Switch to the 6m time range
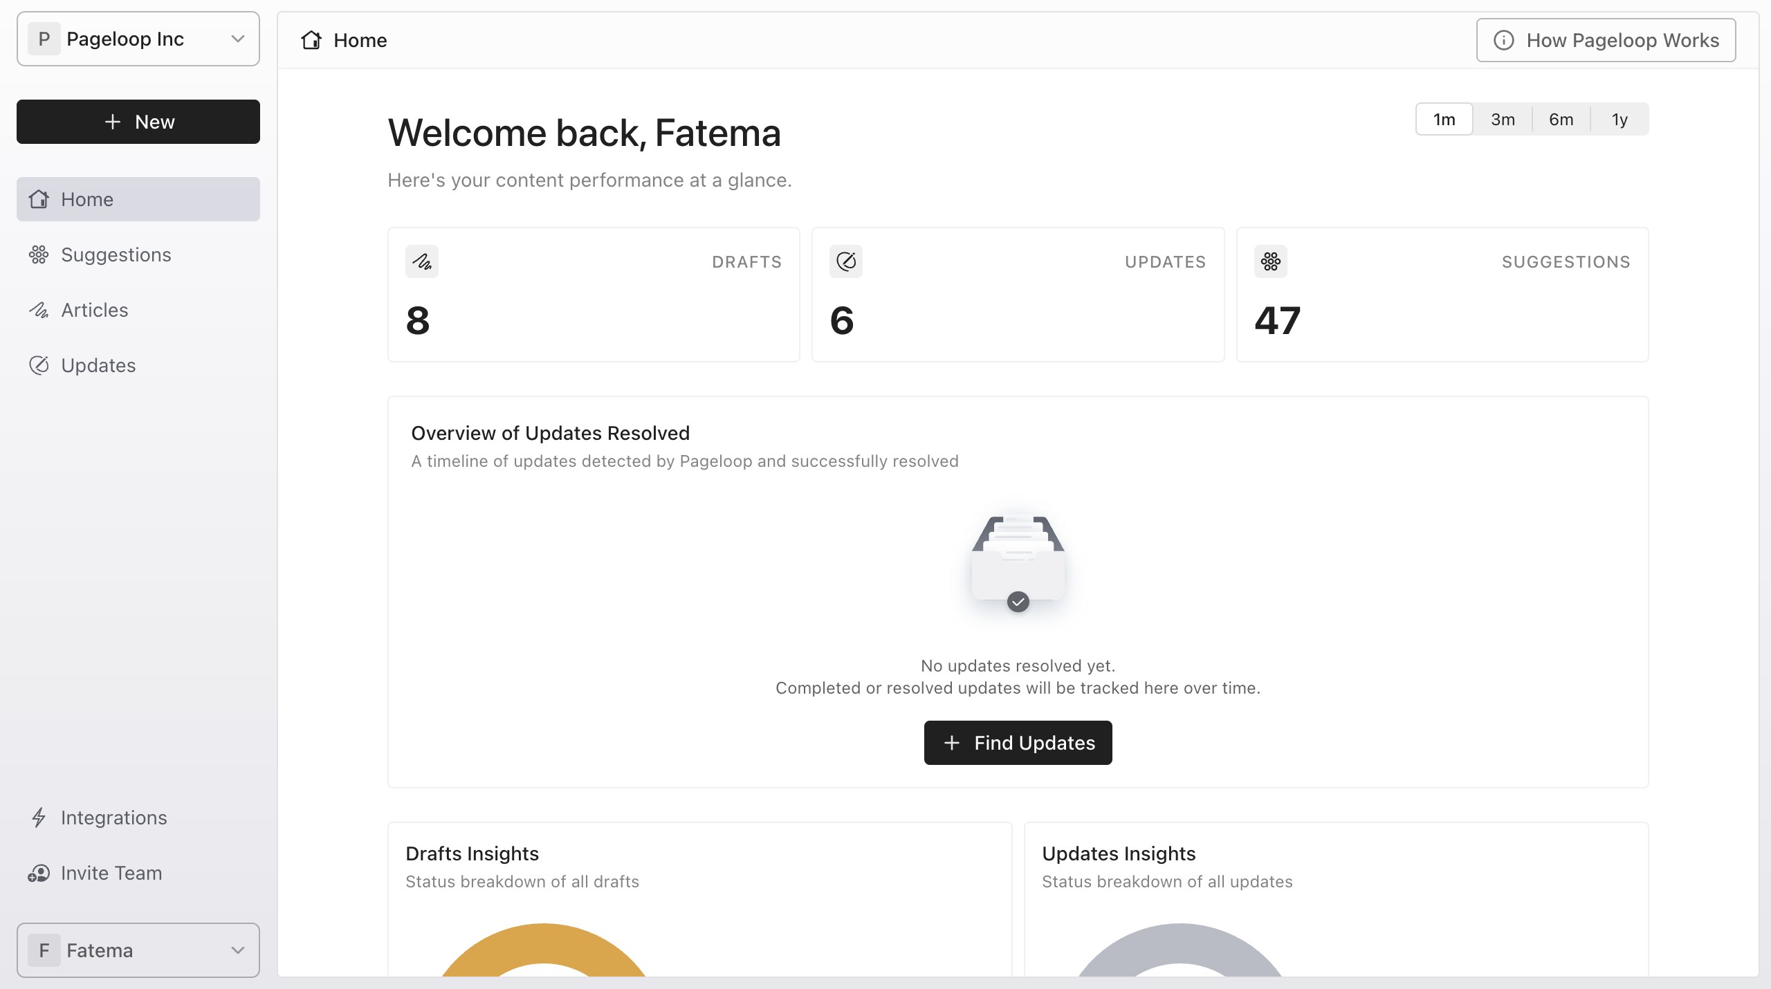The height and width of the screenshot is (989, 1771). click(1561, 119)
